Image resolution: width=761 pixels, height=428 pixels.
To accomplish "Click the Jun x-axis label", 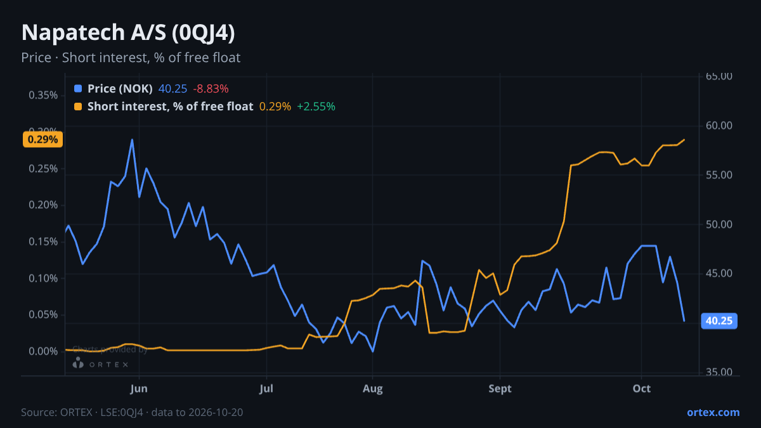I will [139, 388].
